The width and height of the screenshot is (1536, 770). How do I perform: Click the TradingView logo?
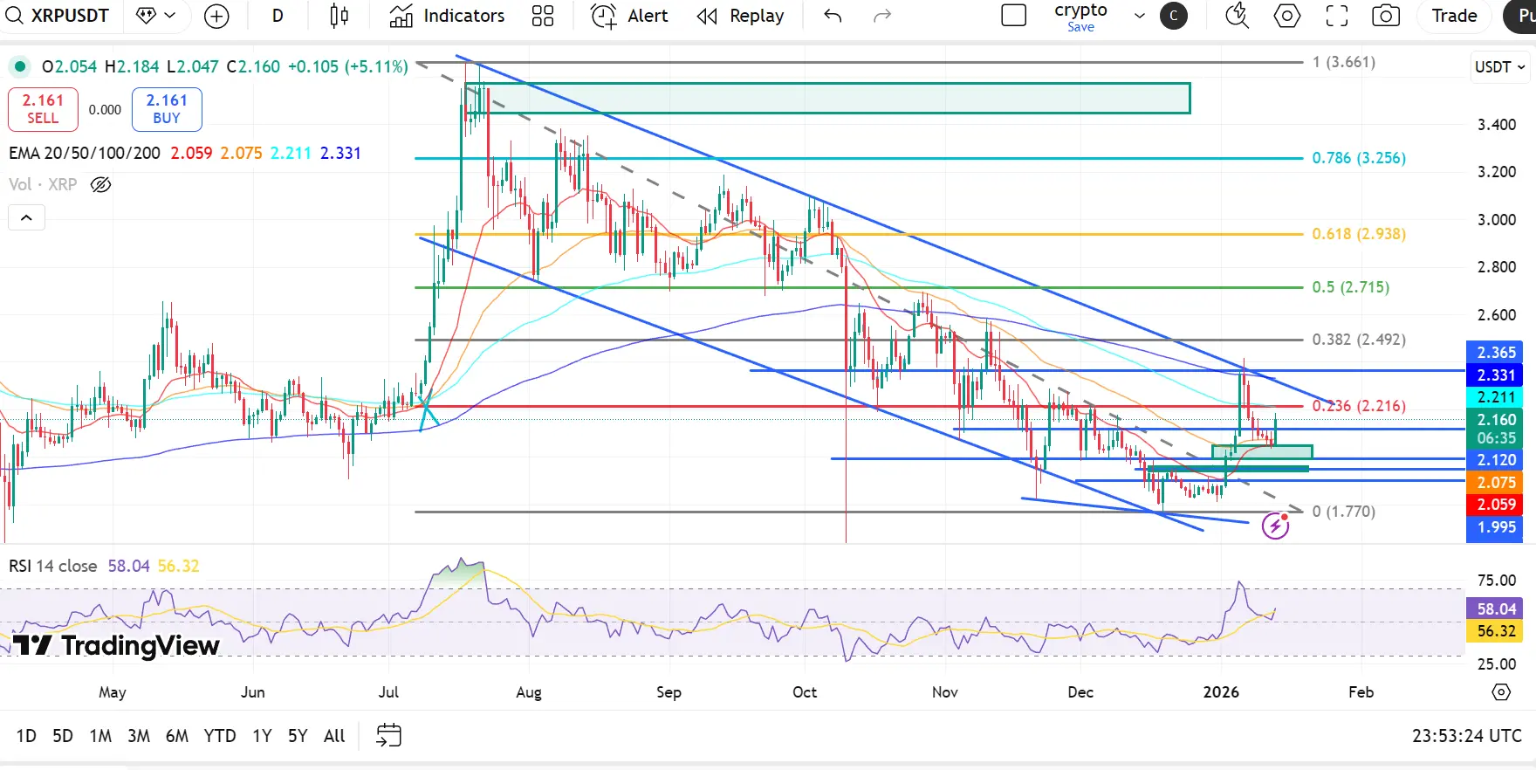pyautogui.click(x=116, y=645)
